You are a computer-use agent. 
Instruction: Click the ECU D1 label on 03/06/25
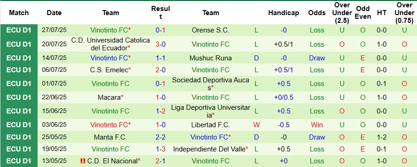19,125
